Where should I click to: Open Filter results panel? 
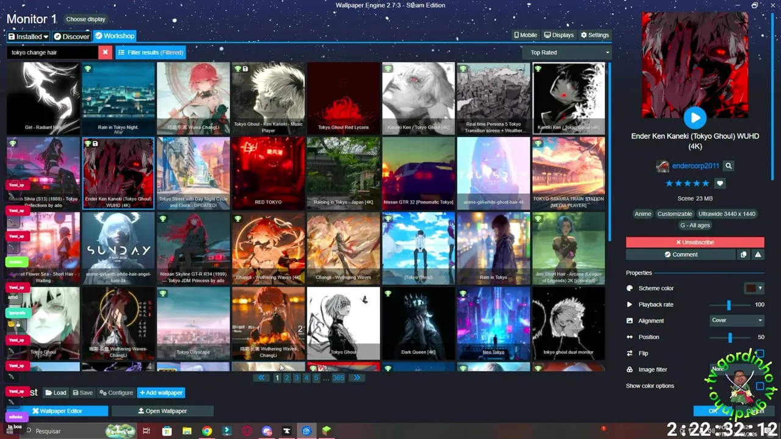tap(151, 52)
